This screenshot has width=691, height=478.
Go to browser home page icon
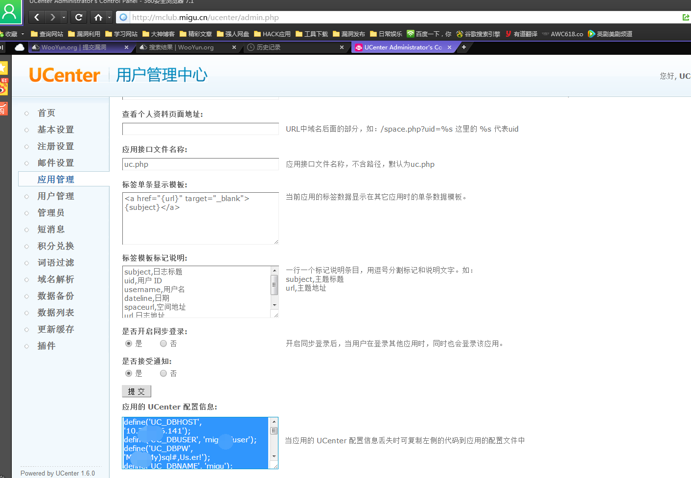click(x=98, y=17)
